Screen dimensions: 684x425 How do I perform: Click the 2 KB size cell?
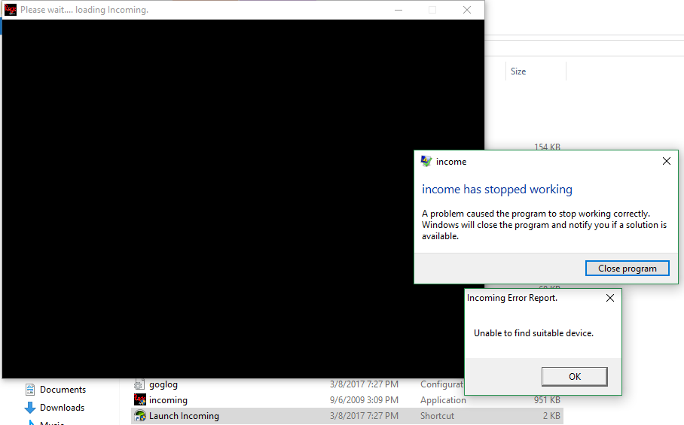pos(551,416)
